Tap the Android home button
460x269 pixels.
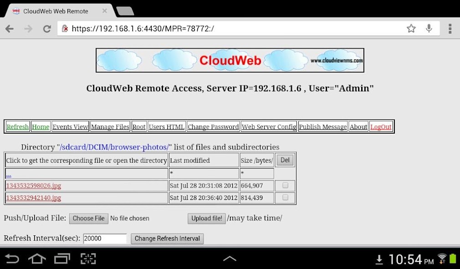pyautogui.click(x=37, y=259)
